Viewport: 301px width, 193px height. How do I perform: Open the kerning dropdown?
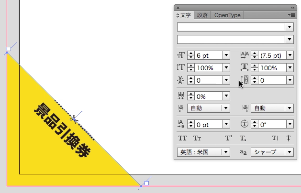[x=226, y=80]
